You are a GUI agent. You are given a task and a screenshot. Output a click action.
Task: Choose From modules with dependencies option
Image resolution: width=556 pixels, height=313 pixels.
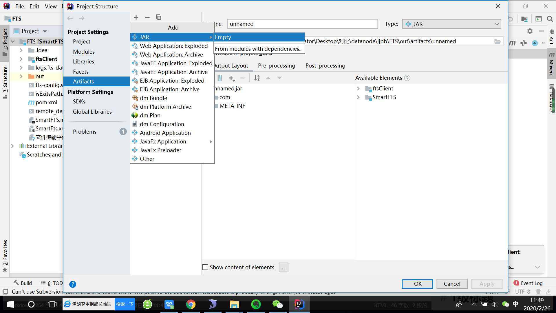[259, 49]
